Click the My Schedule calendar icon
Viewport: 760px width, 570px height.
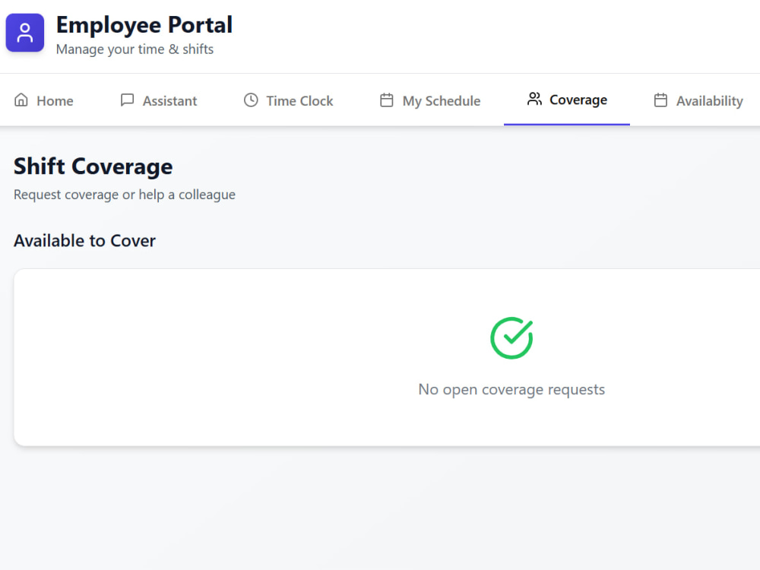click(386, 100)
